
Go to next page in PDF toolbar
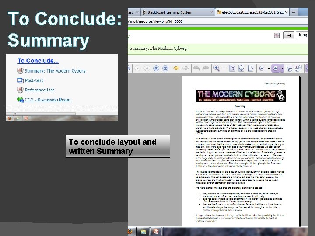tap(156, 69)
